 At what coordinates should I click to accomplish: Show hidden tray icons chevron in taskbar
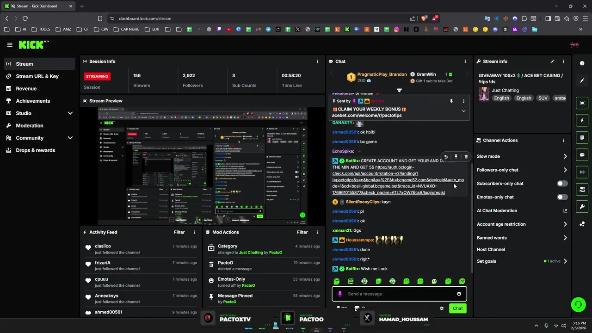536,326
